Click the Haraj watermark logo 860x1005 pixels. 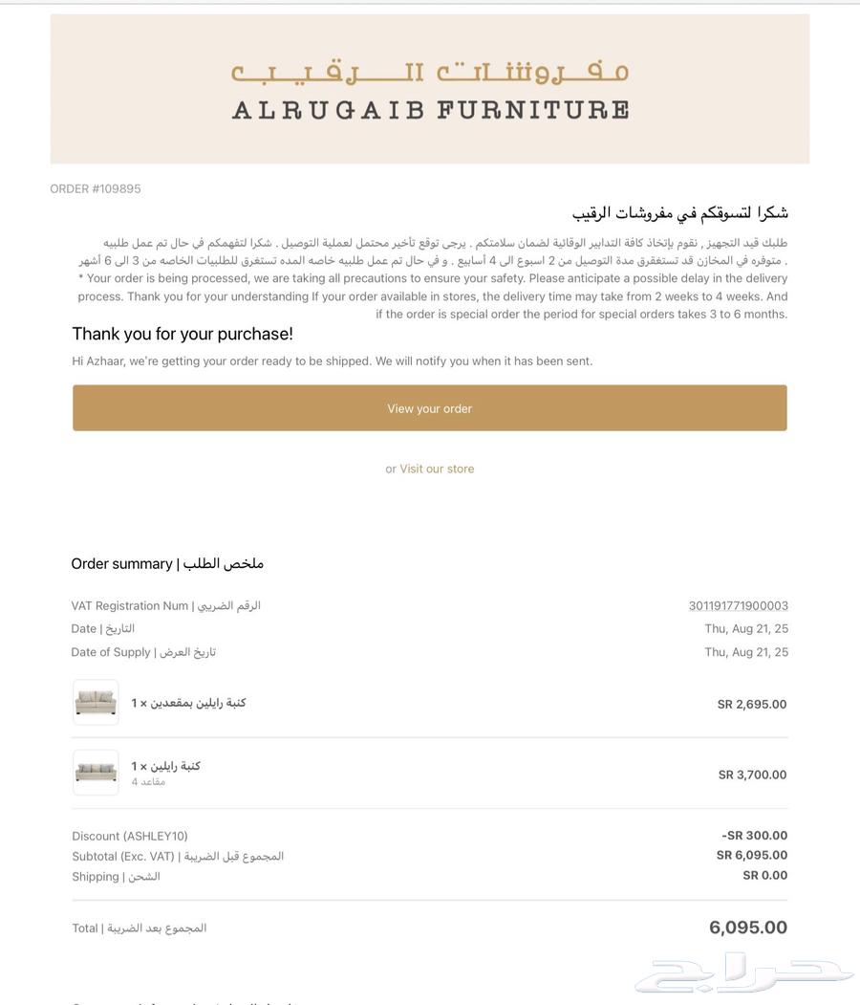(743, 972)
